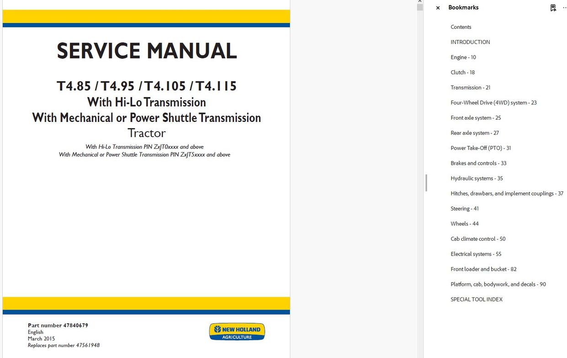This screenshot has width=567, height=358.
Task: Jump to Front loader and bucket - 82
Action: point(484,269)
